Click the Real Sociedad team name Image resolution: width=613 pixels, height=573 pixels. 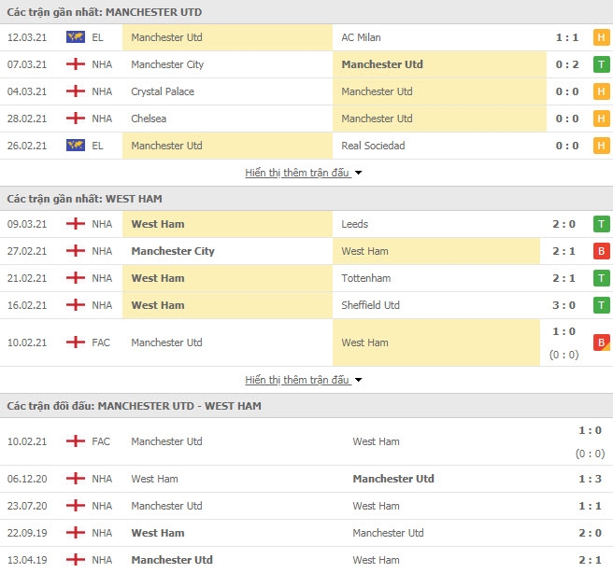[x=373, y=146]
